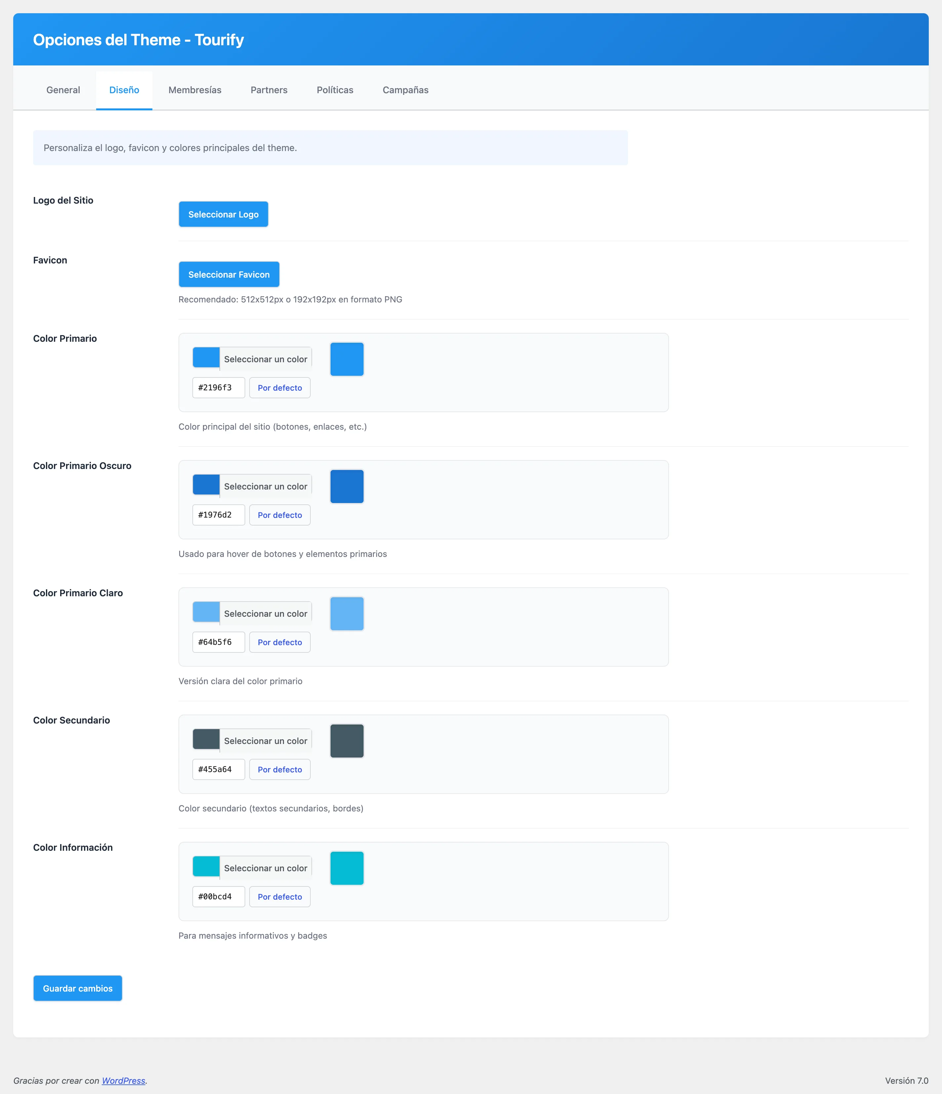Open the Campañas tab

406,90
